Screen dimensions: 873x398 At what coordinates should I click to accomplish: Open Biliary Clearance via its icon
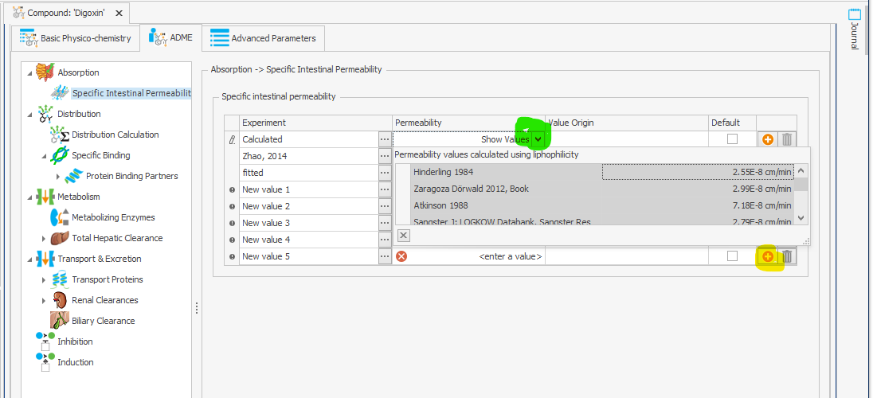pyautogui.click(x=60, y=321)
